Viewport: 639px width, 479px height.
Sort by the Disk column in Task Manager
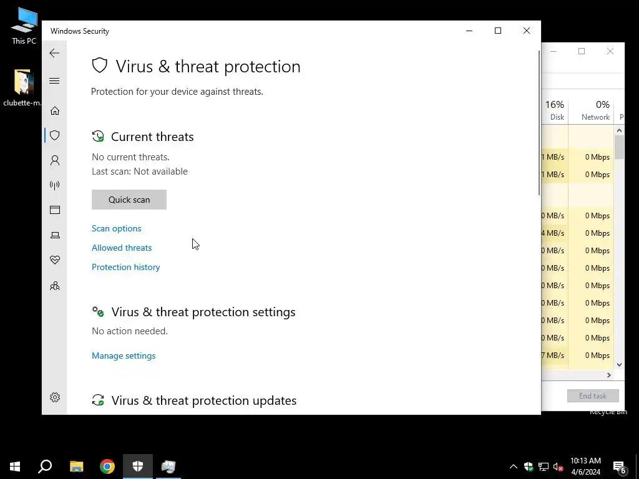(x=555, y=111)
